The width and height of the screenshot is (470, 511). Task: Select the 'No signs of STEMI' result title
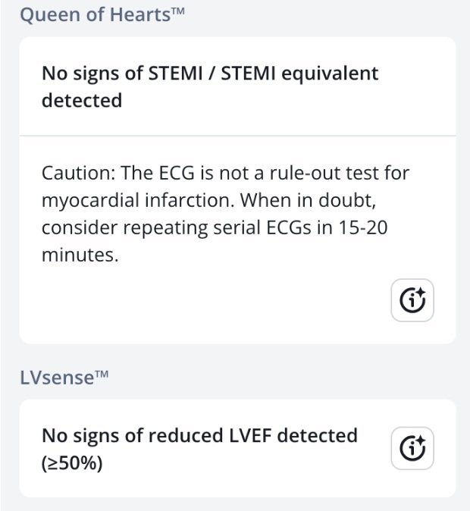(210, 86)
